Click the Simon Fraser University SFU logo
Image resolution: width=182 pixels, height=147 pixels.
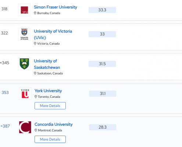click(24, 10)
